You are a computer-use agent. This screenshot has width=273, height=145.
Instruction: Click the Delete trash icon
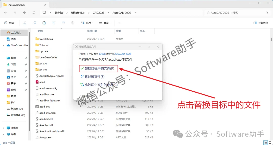pos(73,23)
